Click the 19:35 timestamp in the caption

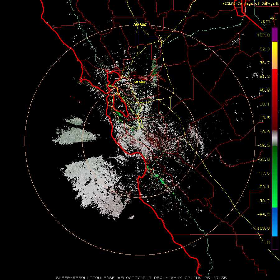(x=221, y=278)
